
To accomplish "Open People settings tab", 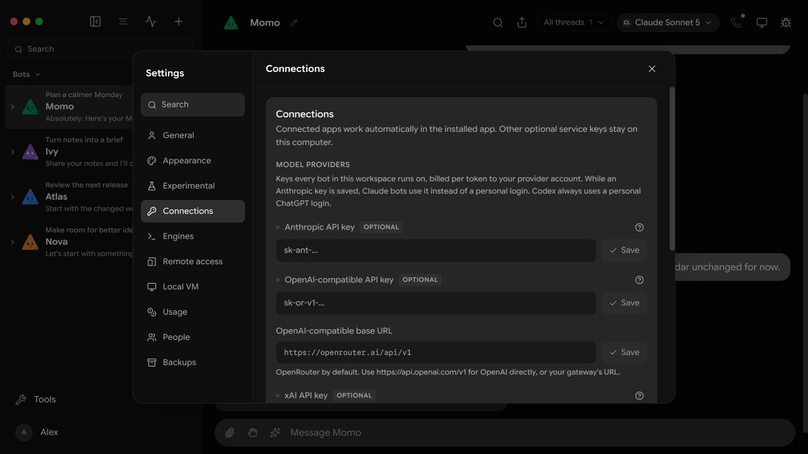I will (x=193, y=337).
